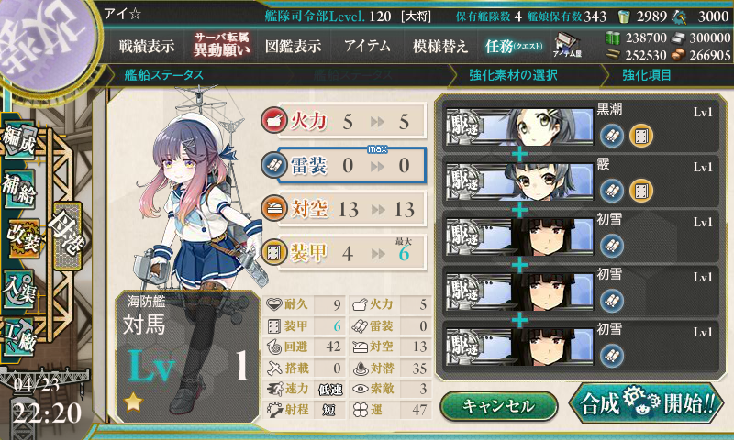The height and width of the screenshot is (440, 734).
Task: Toggle the 対空 anti-air enhancement row
Action: click(x=343, y=209)
